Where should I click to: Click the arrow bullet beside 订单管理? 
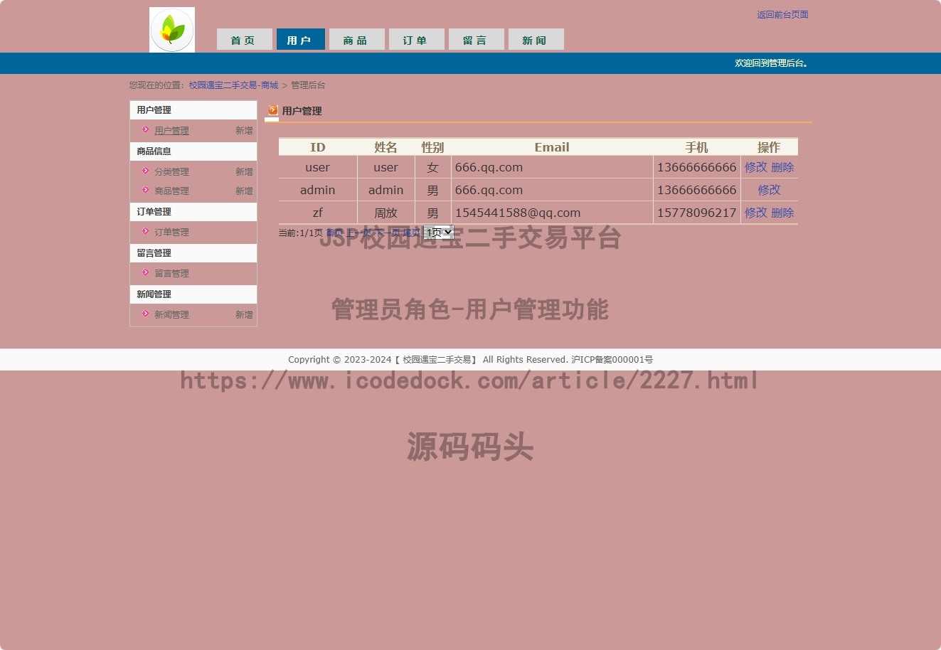tap(145, 231)
